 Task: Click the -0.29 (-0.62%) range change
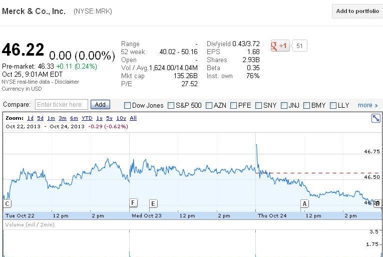[108, 127]
